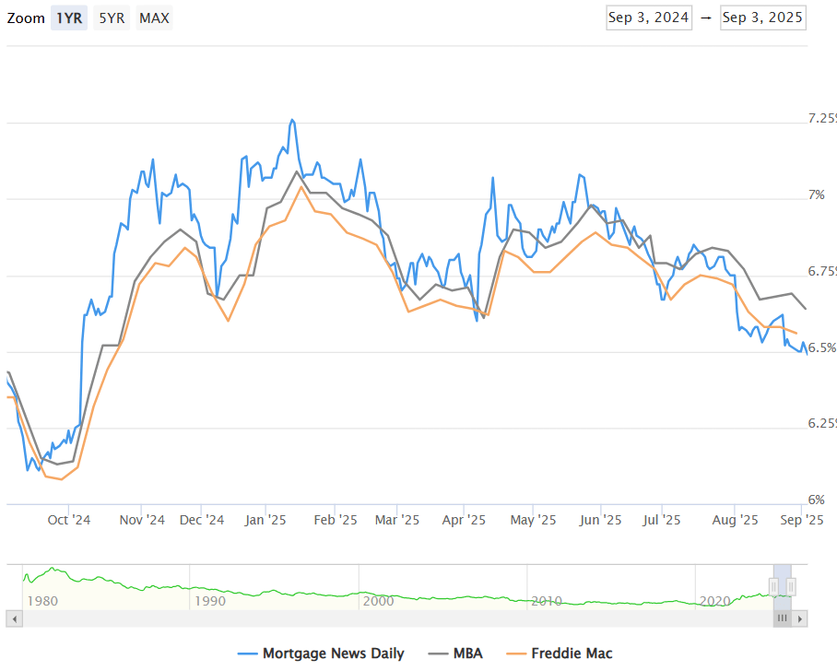Click the Sep '25 axis label
Screen dimensions: 837x671
pyautogui.click(x=802, y=520)
